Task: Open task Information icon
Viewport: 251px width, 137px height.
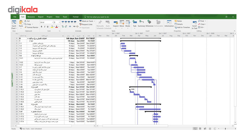Action: point(169,23)
